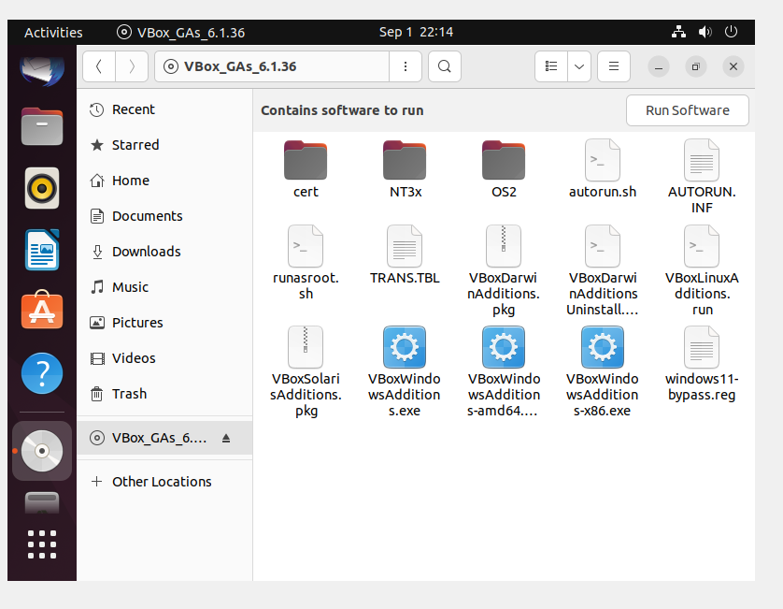Open the hamburger main menu
783x609 pixels.
click(x=614, y=66)
